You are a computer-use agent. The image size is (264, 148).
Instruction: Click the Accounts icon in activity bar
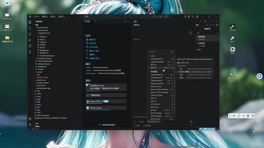pos(30,119)
